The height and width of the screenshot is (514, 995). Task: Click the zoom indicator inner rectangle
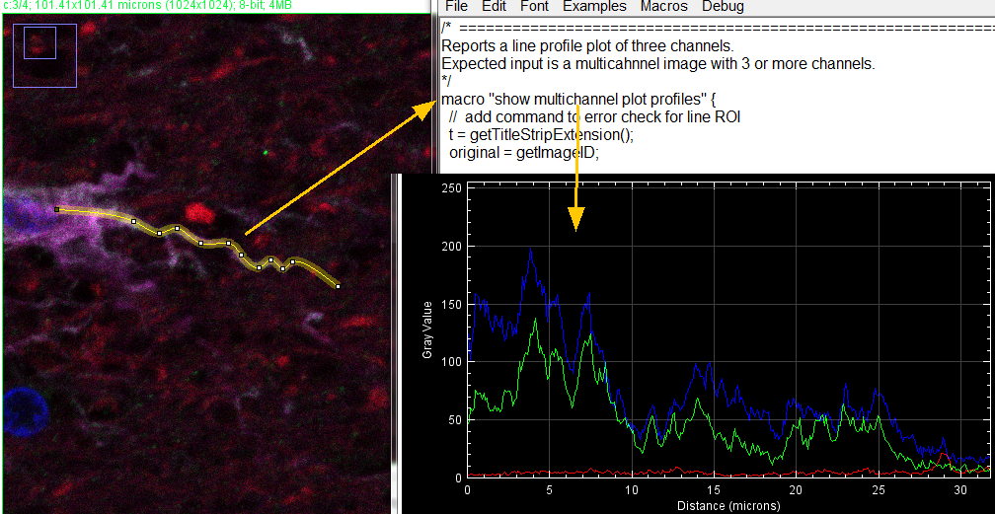pos(39,42)
